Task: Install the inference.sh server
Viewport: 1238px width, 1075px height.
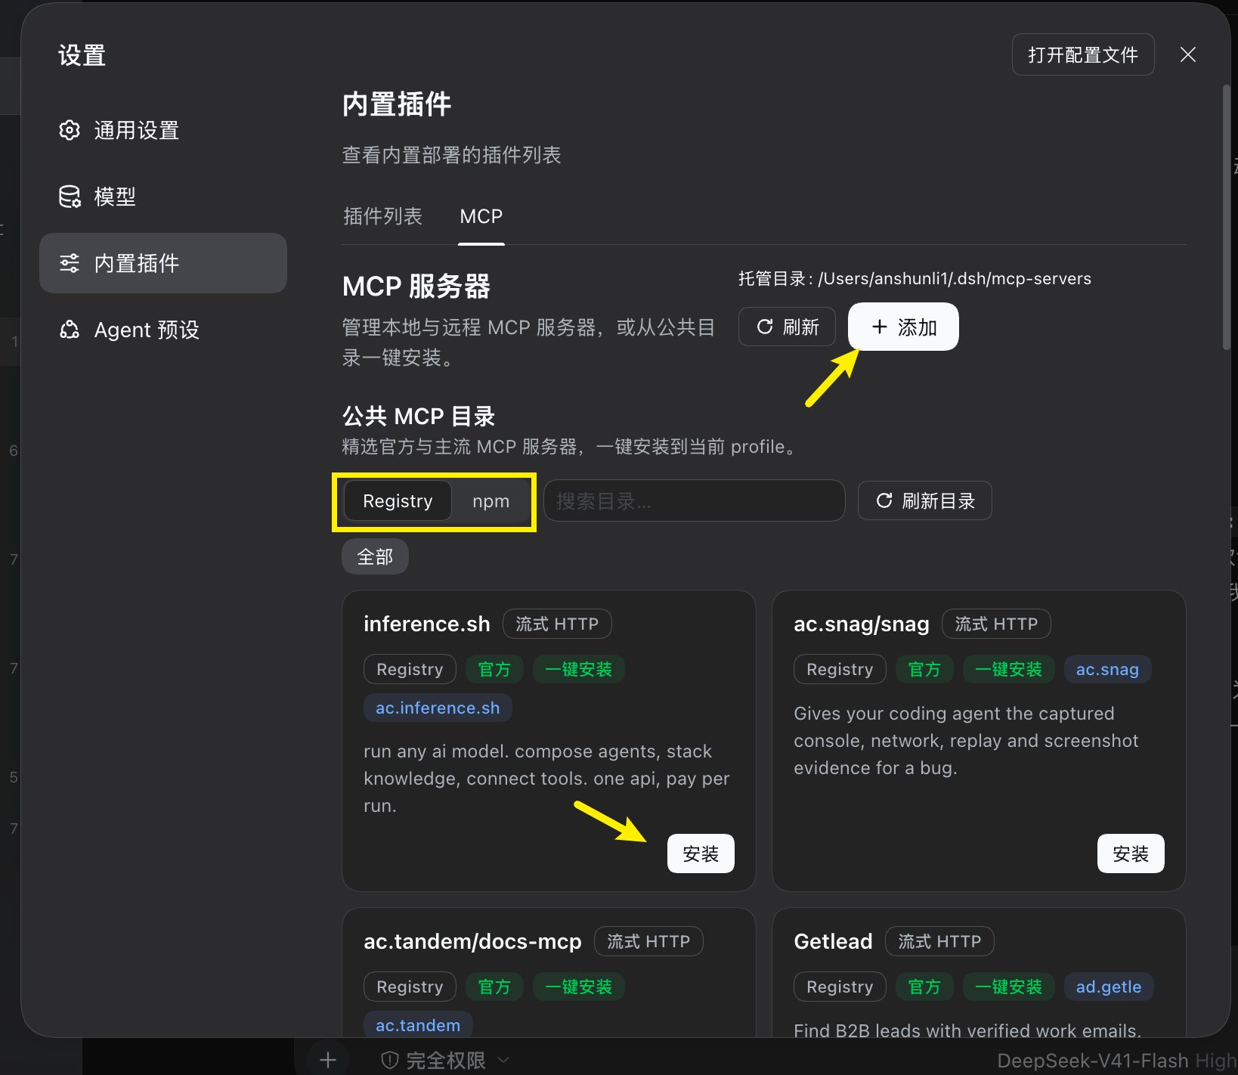Action: tap(701, 853)
